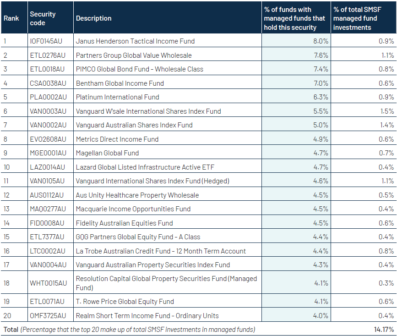Click Partners Group Global Value Wholesale
The height and width of the screenshot is (336, 397).
click(x=134, y=55)
